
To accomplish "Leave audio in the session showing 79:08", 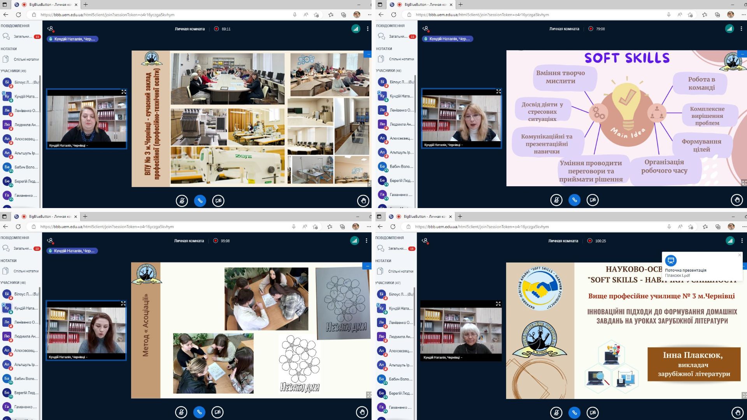I will 574,200.
